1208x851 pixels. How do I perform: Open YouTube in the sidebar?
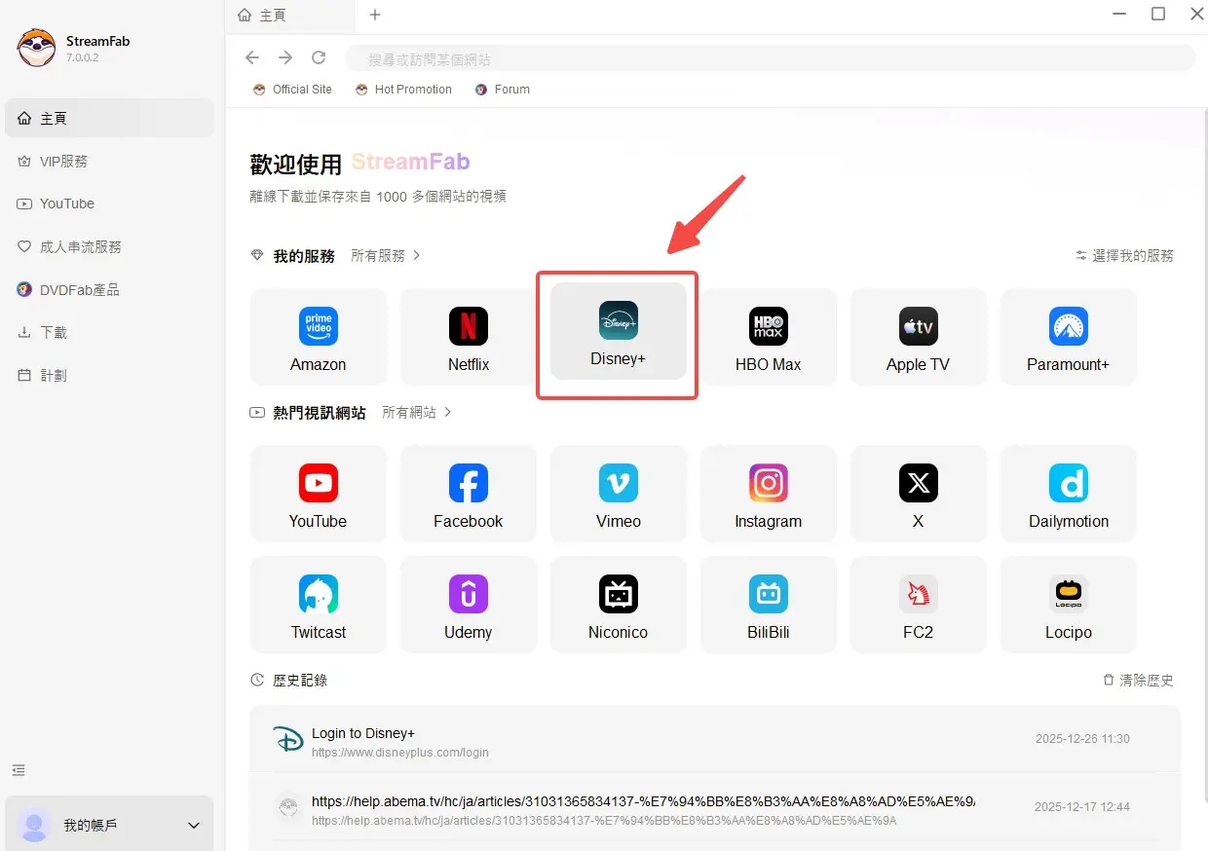point(109,203)
